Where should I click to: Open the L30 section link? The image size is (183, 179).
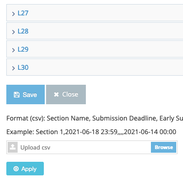[x=23, y=68]
